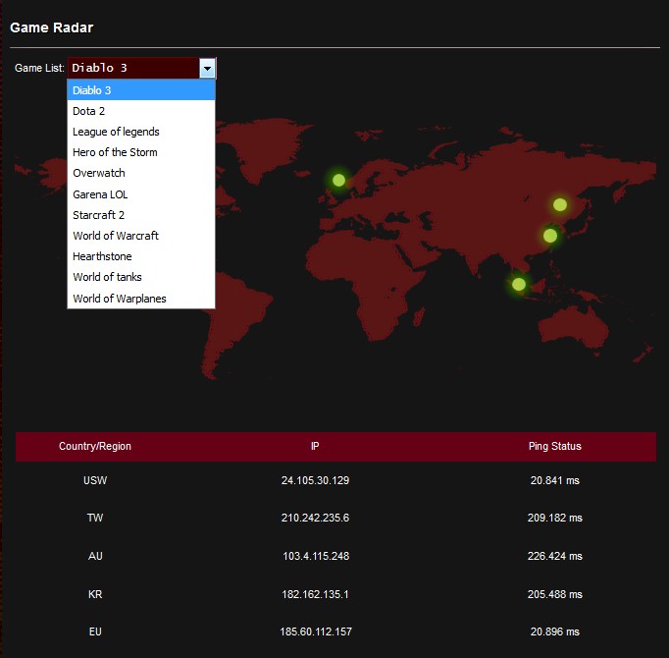Click the 209.182 ms ping value
The height and width of the screenshot is (658, 669).
[554, 518]
